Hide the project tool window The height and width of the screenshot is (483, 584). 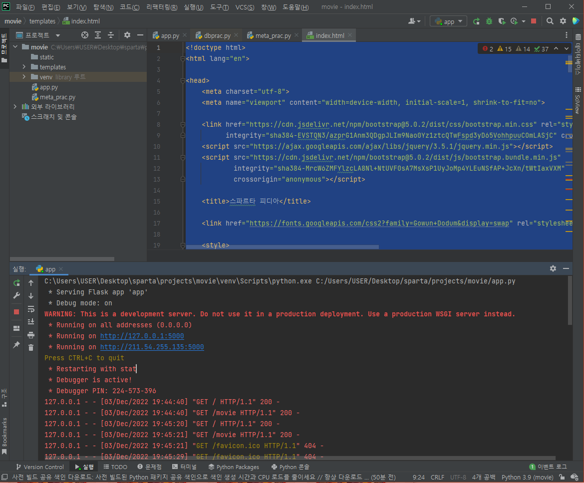click(x=140, y=35)
